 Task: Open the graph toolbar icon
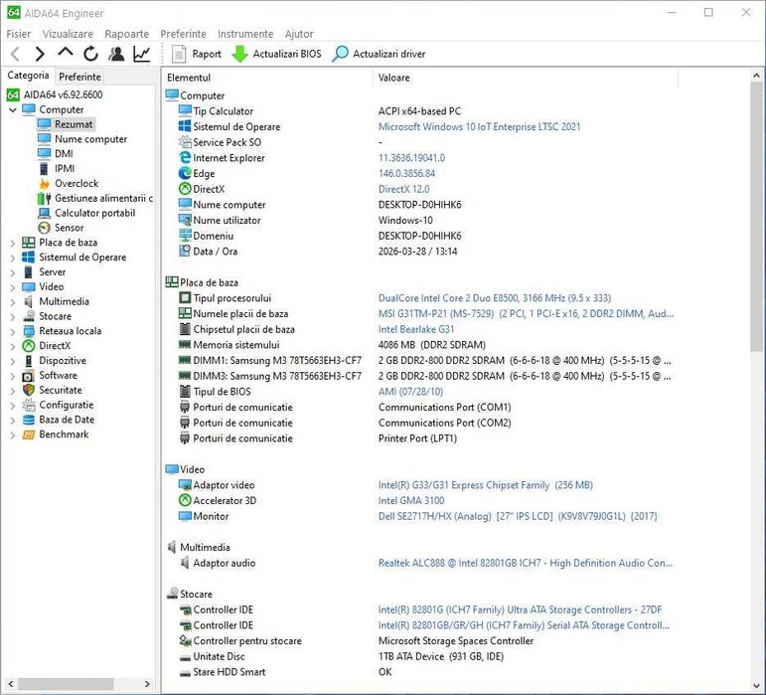[x=142, y=54]
